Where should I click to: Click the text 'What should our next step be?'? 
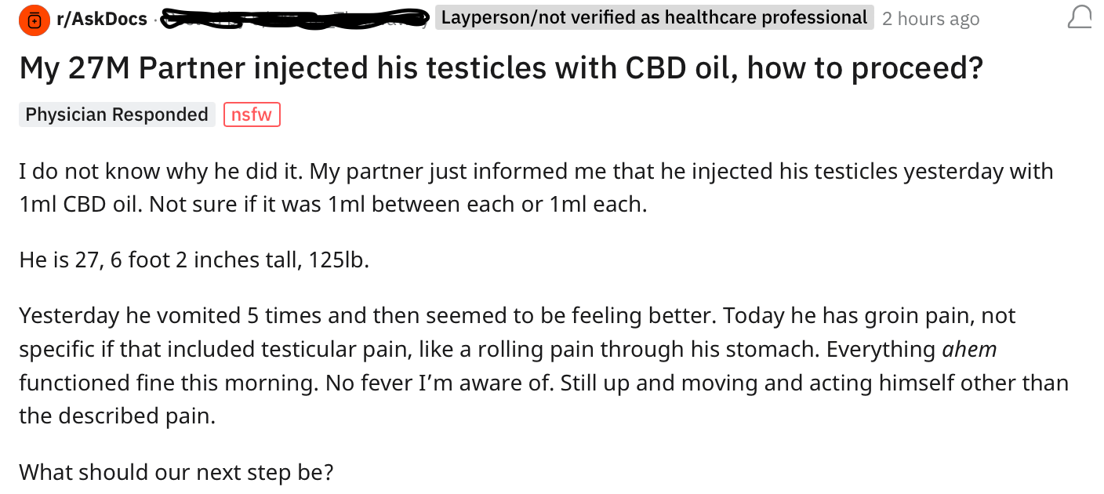(176, 473)
